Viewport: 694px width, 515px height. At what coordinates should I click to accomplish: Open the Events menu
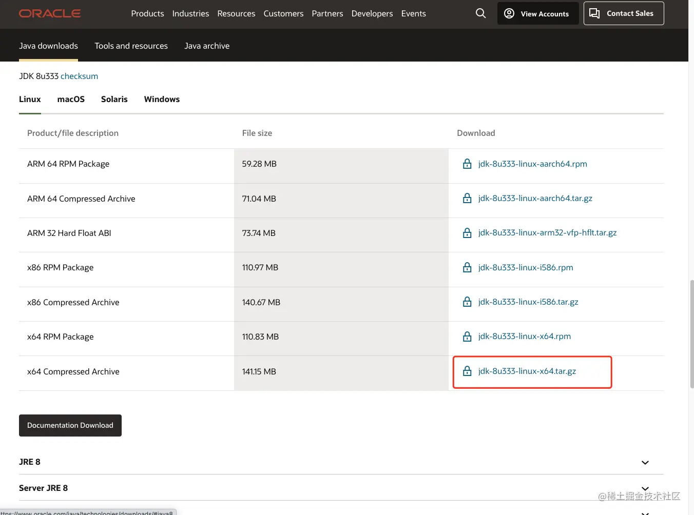(414, 13)
